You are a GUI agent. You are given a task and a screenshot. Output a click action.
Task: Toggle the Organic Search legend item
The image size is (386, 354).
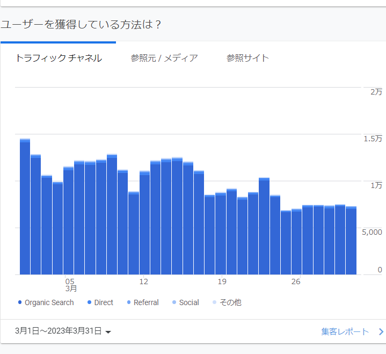click(46, 302)
